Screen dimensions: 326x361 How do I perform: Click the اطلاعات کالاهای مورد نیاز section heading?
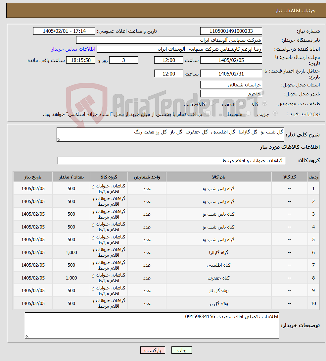click(290, 147)
